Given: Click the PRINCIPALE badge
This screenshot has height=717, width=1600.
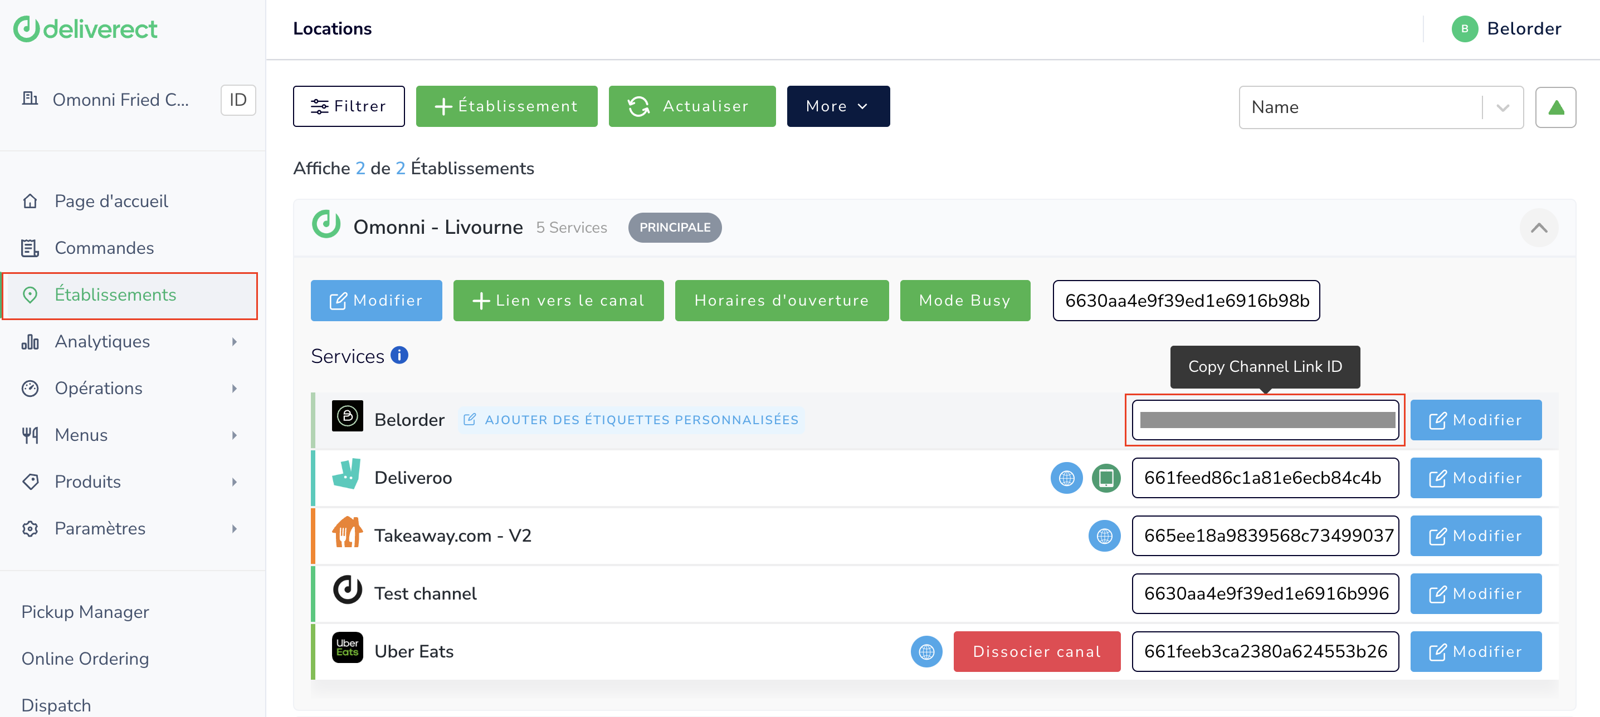Looking at the screenshot, I should click(x=675, y=228).
